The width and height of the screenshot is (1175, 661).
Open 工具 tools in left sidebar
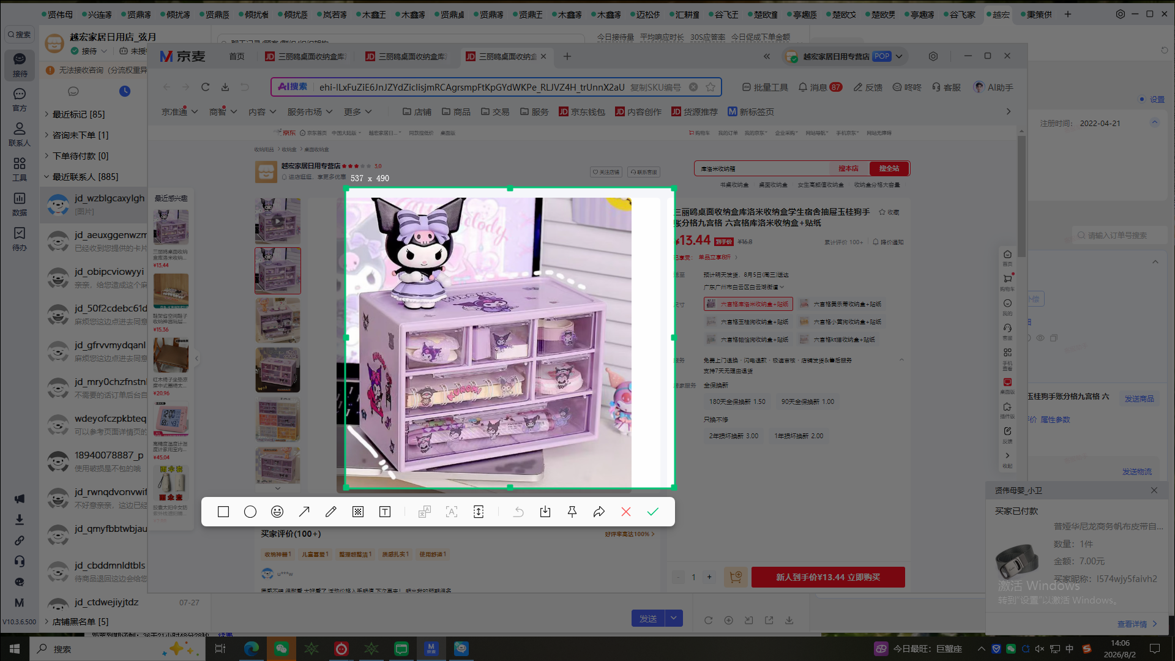point(20,169)
